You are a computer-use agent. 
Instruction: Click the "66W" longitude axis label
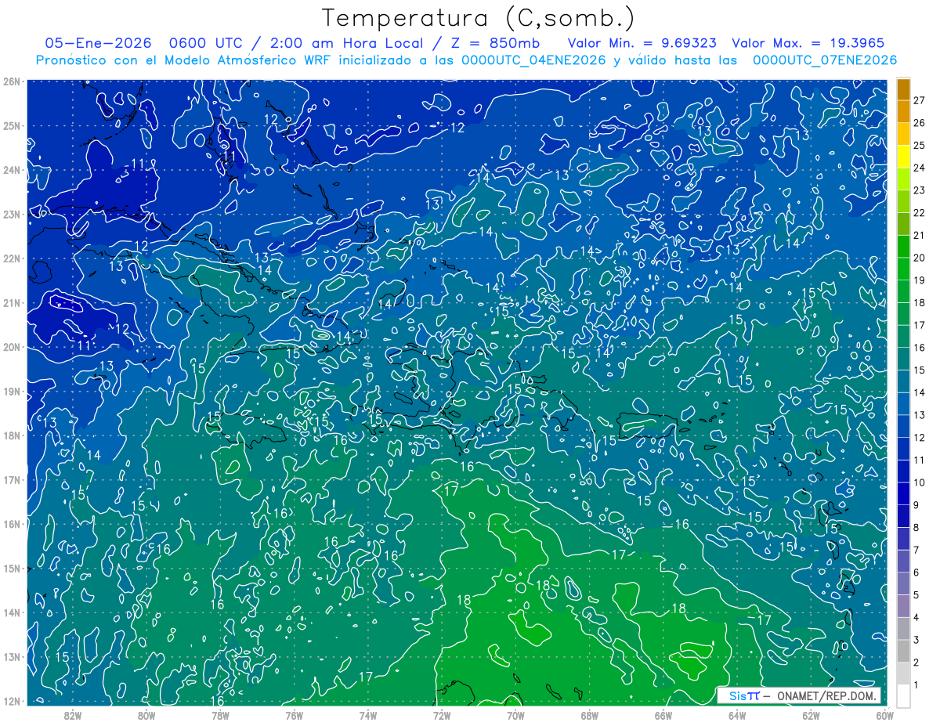point(663,715)
